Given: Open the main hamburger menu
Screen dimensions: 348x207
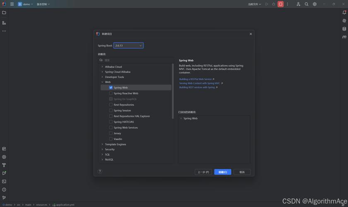Looking at the screenshot, I should pyautogui.click(x=12, y=4).
